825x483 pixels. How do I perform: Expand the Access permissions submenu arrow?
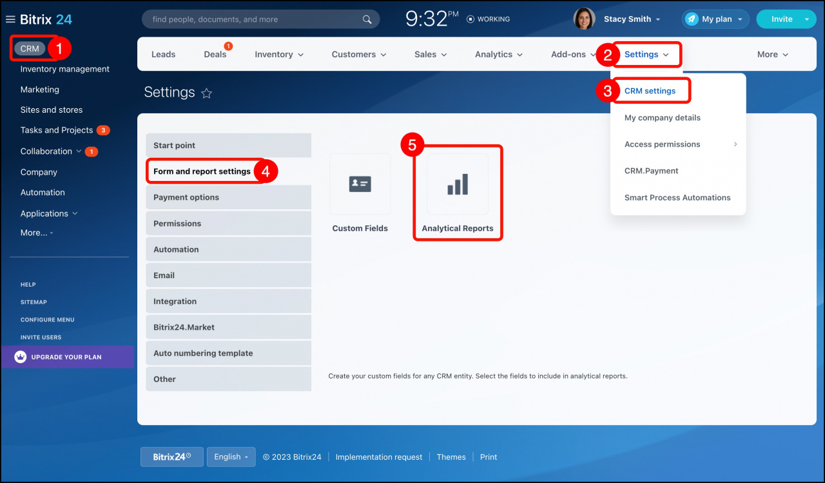[735, 144]
